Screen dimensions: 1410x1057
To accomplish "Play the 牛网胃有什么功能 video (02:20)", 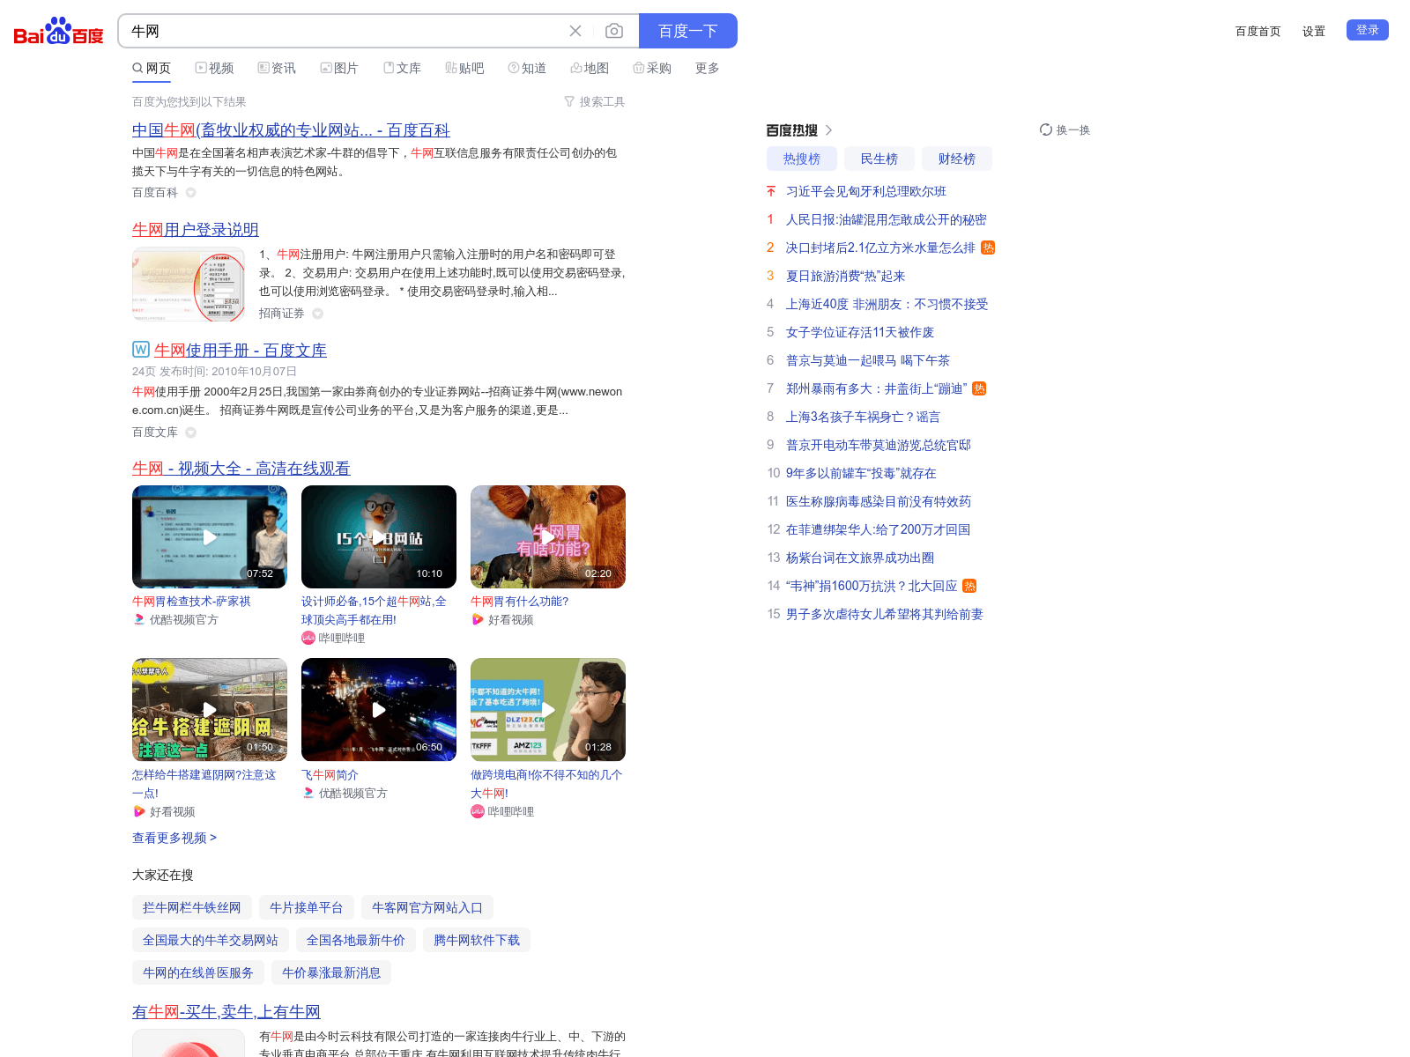I will tap(548, 536).
